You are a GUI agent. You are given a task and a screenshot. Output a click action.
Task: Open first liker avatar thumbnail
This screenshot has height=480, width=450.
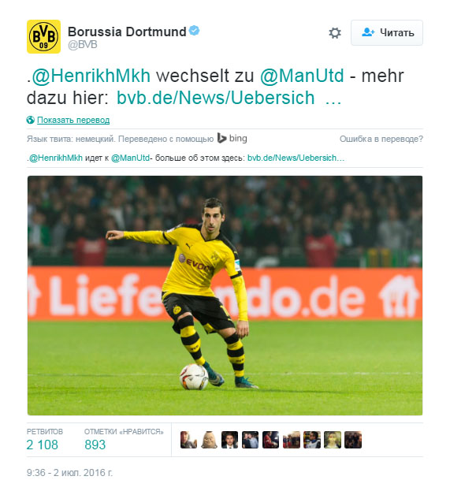click(x=188, y=440)
